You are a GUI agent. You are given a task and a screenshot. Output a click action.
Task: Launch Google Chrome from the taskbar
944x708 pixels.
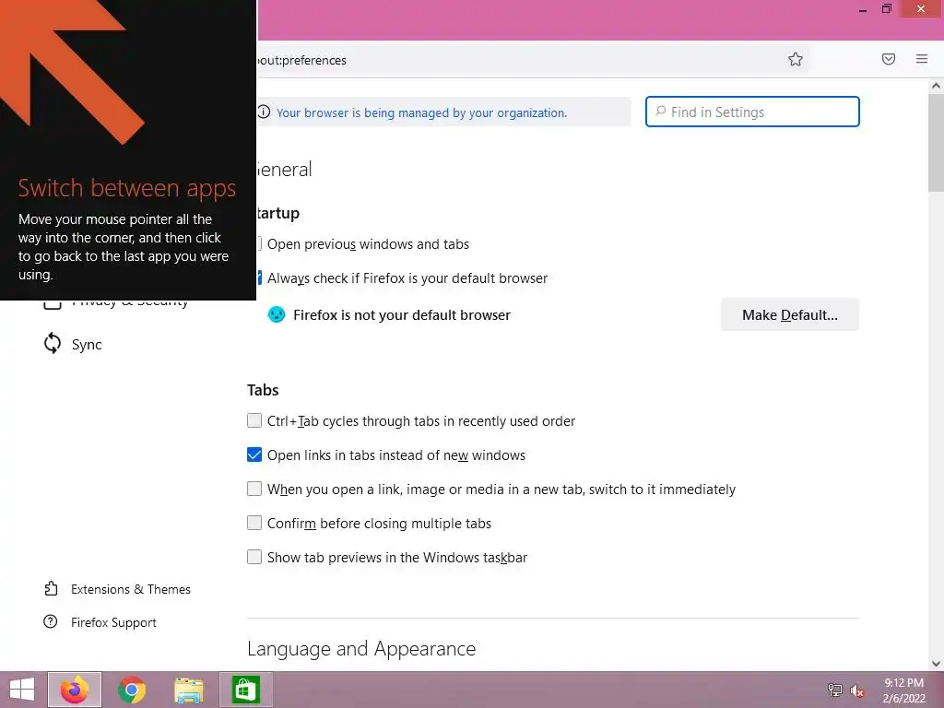[x=132, y=690]
